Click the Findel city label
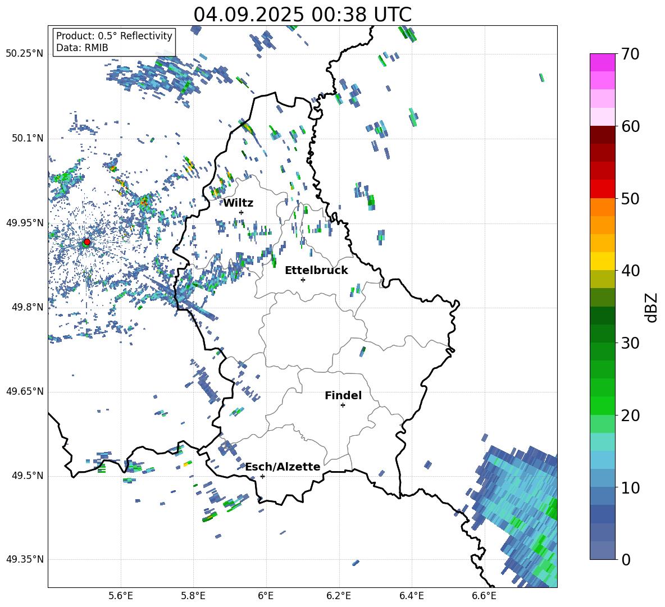Image resolution: width=665 pixels, height=607 pixels. 343,395
